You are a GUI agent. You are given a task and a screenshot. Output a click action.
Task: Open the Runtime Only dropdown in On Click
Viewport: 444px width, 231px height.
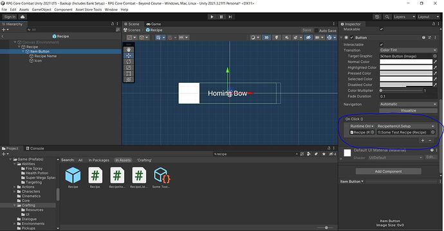click(362, 126)
